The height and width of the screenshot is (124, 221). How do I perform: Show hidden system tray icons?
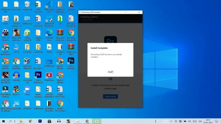(171, 121)
